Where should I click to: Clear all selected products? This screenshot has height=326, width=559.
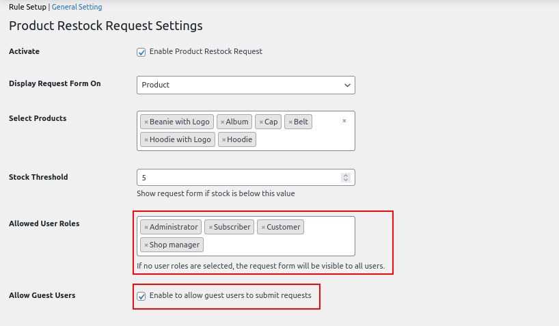tap(344, 121)
